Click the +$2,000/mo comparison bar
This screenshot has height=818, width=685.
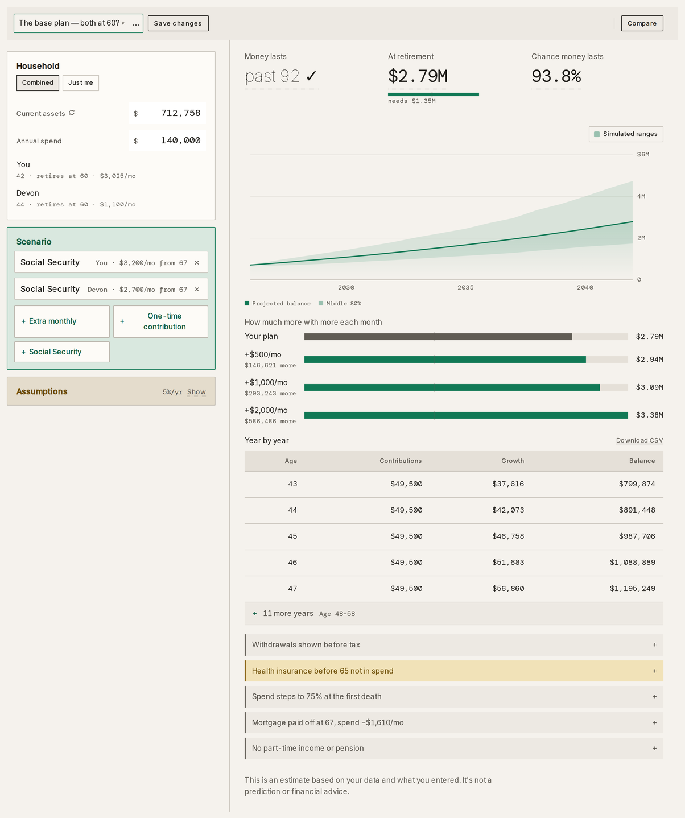[x=466, y=415]
